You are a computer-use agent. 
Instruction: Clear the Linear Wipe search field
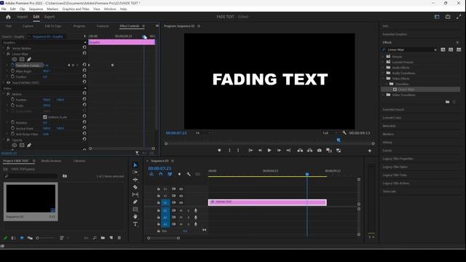tap(435, 49)
